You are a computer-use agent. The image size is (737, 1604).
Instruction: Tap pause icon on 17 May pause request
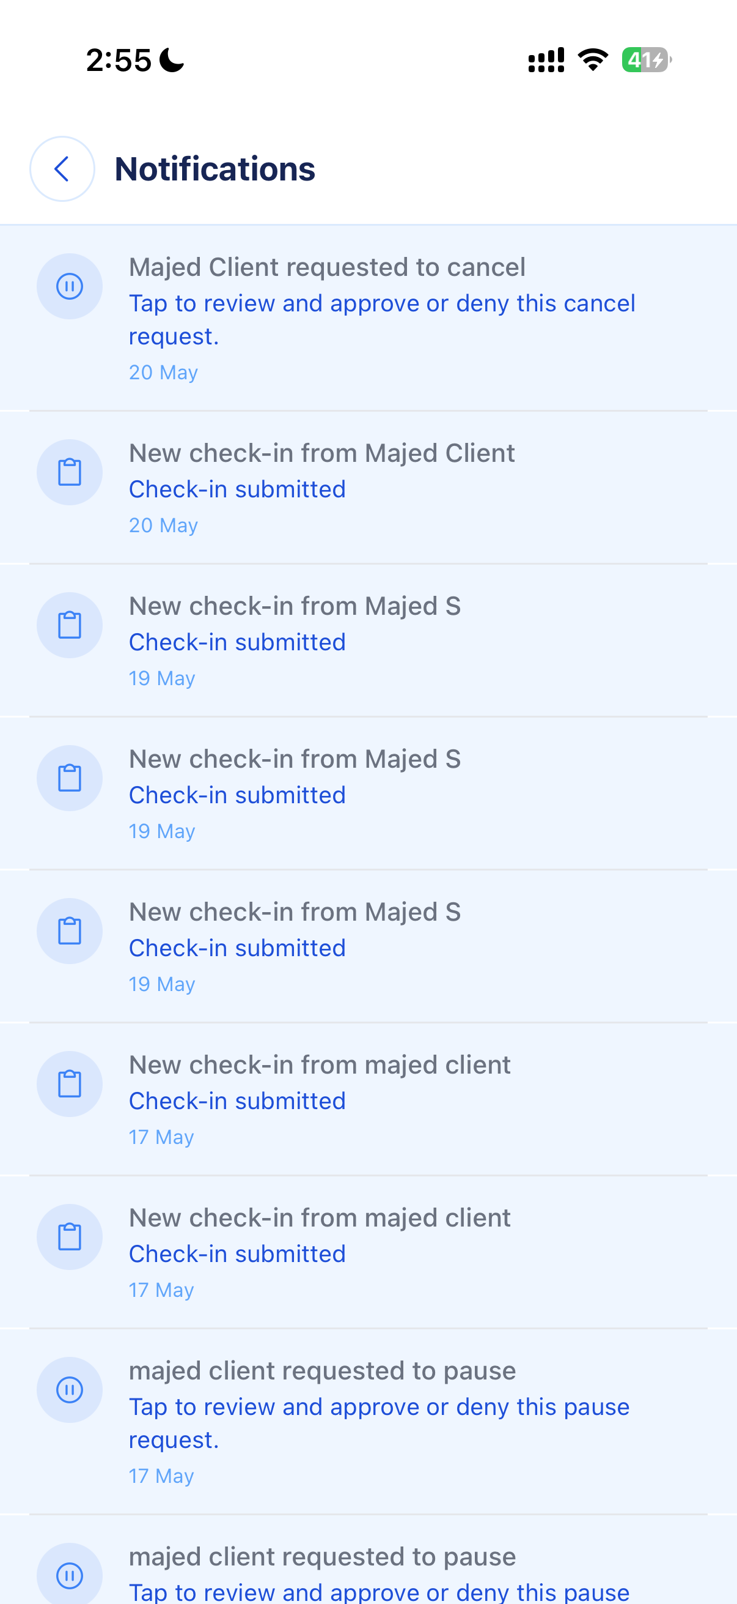[x=70, y=1390]
